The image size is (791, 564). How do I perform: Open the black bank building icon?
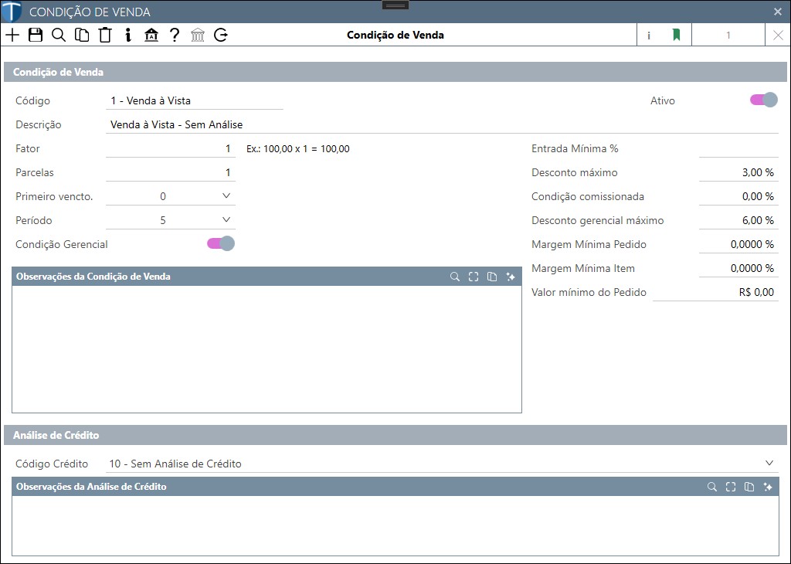pyautogui.click(x=151, y=35)
